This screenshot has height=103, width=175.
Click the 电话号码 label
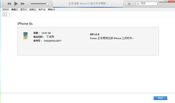coord(39,37)
